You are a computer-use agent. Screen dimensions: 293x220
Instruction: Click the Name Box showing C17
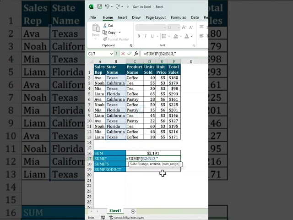click(98, 54)
